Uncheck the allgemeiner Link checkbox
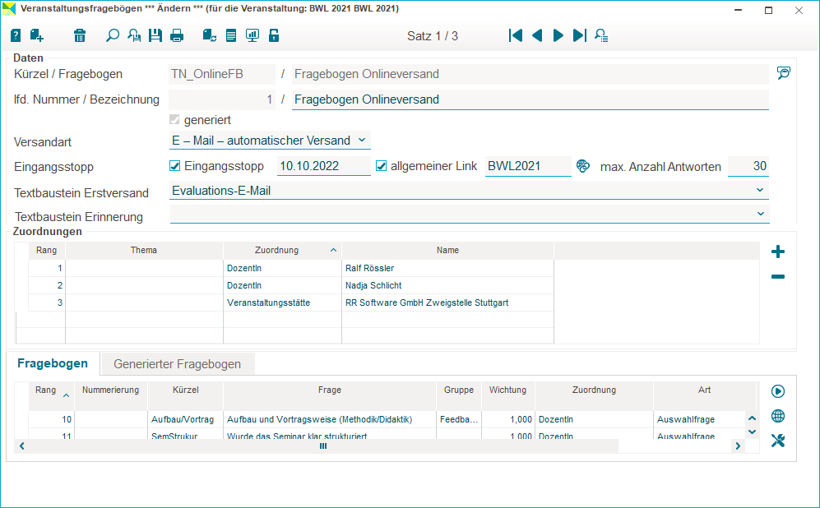Image resolution: width=820 pixels, height=508 pixels. (x=382, y=166)
